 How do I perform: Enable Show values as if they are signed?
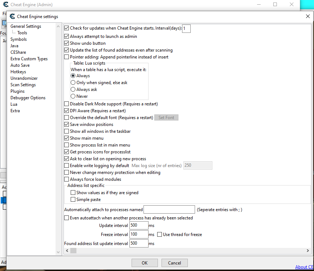point(73,193)
